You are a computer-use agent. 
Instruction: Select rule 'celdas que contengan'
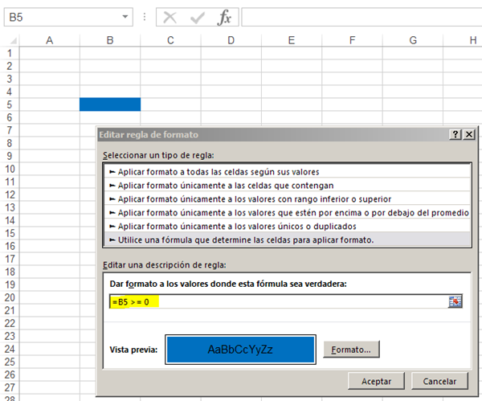(288, 186)
